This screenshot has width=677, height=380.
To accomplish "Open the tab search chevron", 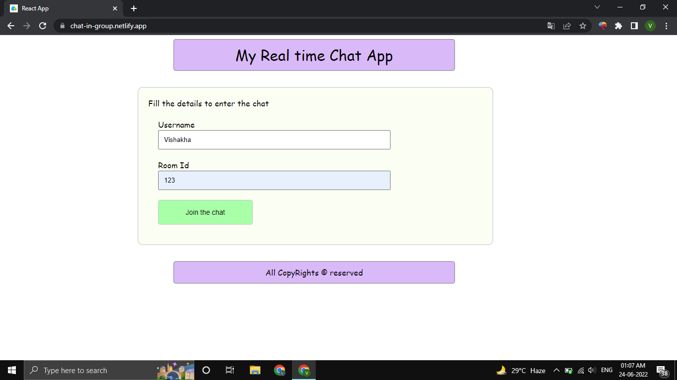I will [597, 7].
